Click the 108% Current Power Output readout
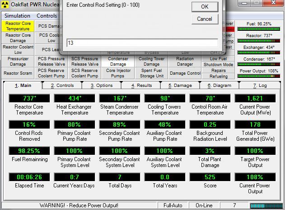 click(x=255, y=177)
